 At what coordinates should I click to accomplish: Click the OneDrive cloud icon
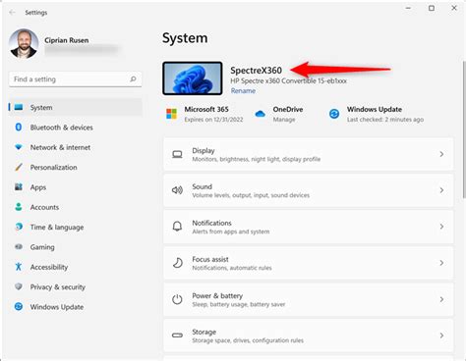(261, 114)
